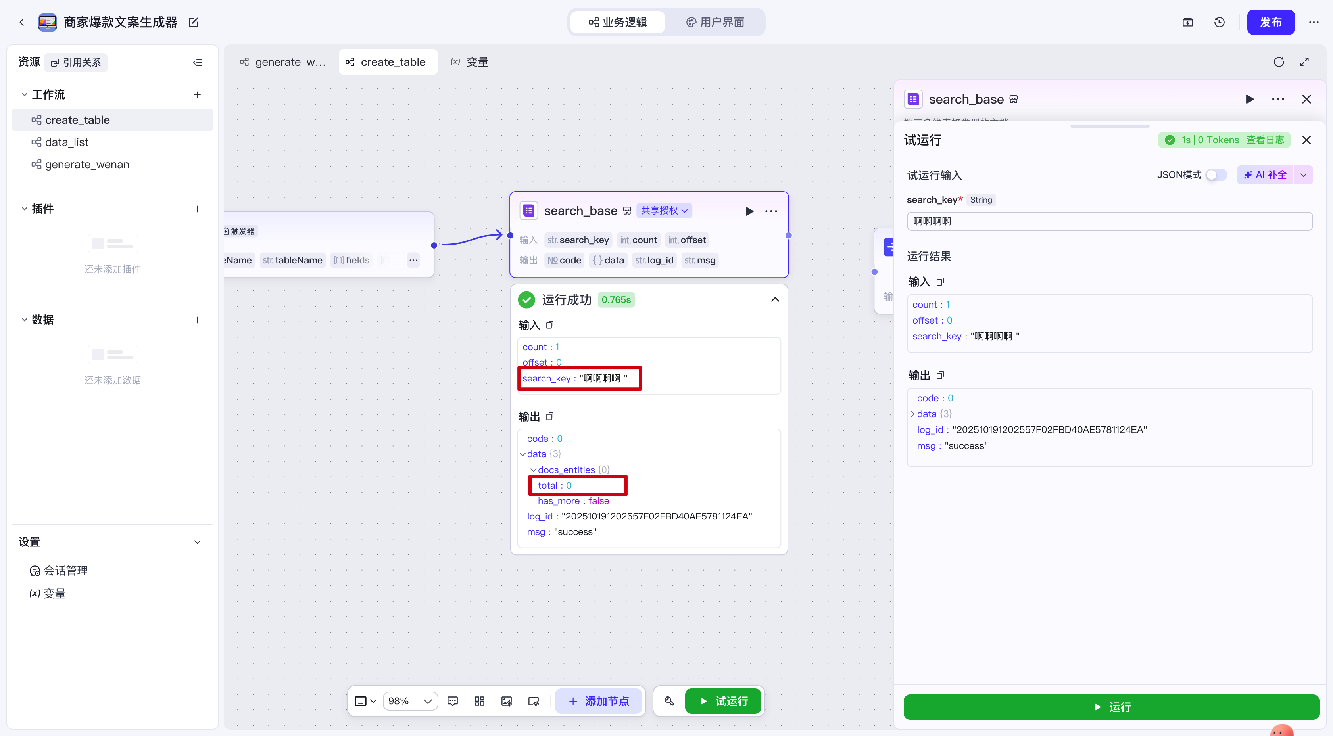Image resolution: width=1333 pixels, height=736 pixels.
Task: Click the 查看日志 link
Action: coord(1265,140)
